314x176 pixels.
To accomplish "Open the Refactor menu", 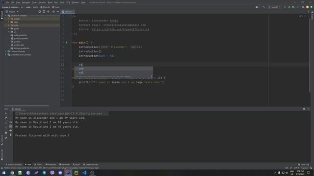I will (42, 2).
